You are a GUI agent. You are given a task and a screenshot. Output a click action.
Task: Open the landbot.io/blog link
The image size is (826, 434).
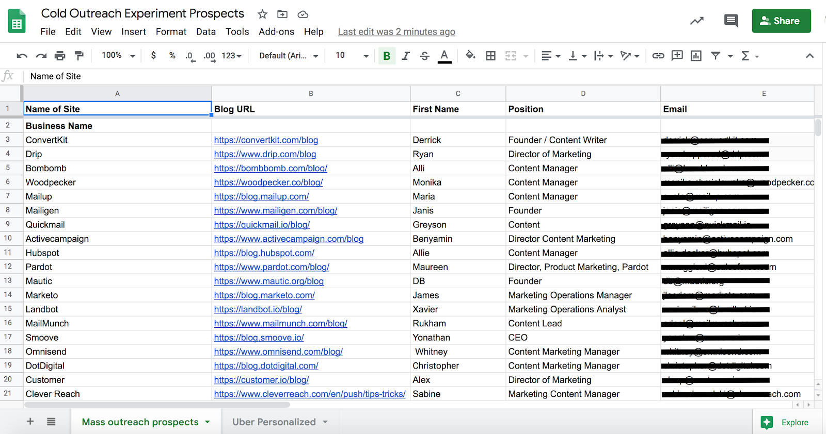point(258,309)
